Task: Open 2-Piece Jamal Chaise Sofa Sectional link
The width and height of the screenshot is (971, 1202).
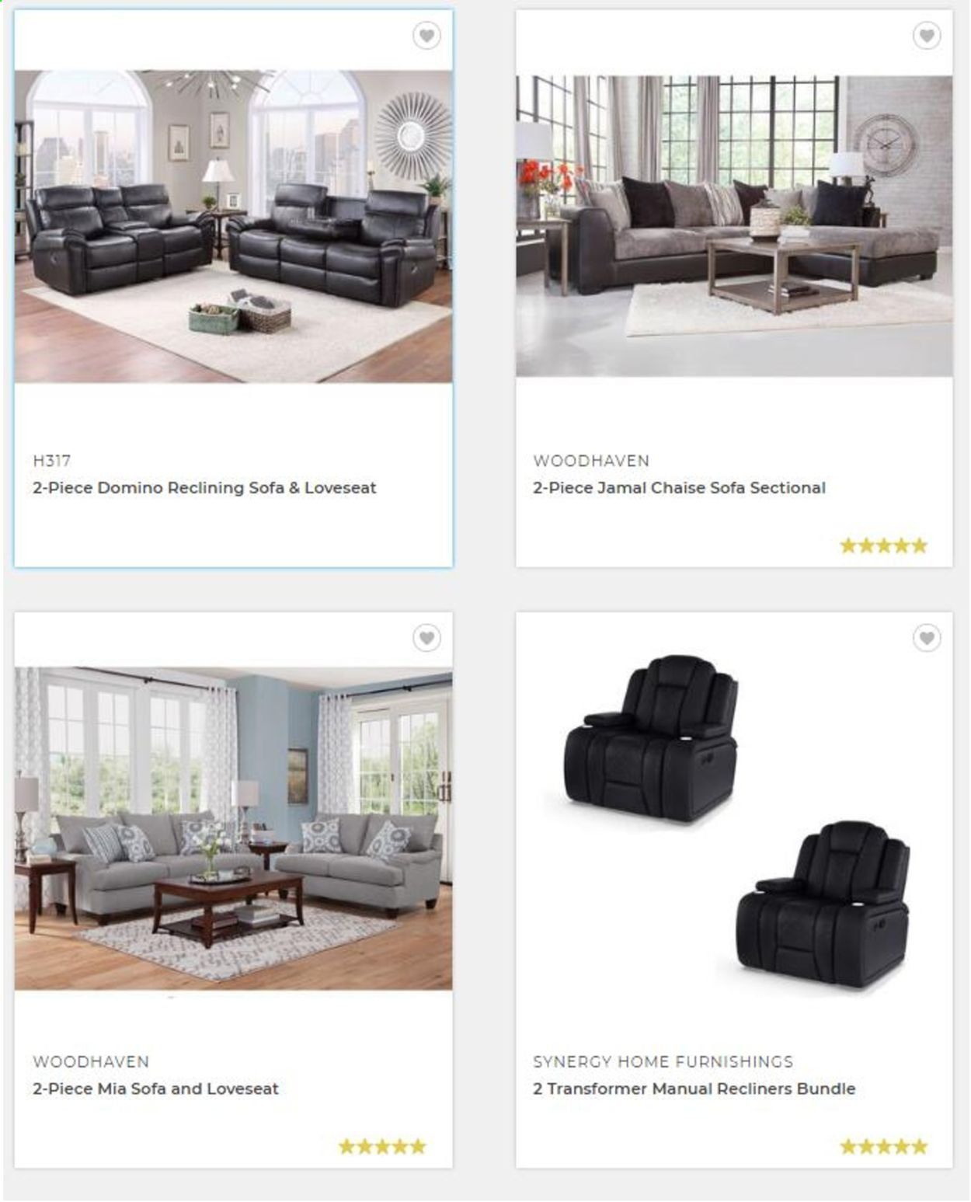Action: (x=679, y=488)
